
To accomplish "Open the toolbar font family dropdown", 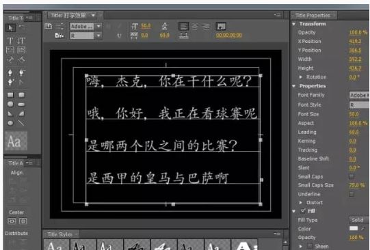I will (98, 26).
